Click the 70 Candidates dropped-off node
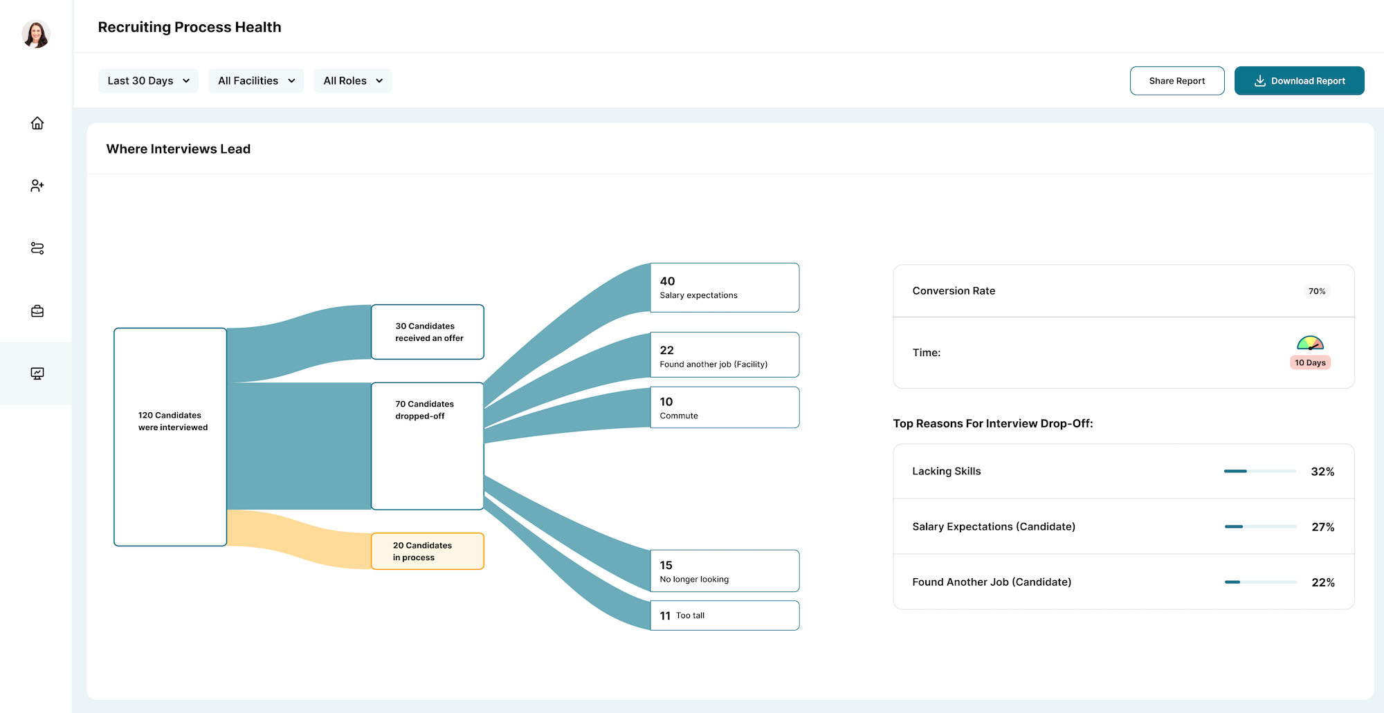This screenshot has width=1384, height=713. (x=428, y=445)
